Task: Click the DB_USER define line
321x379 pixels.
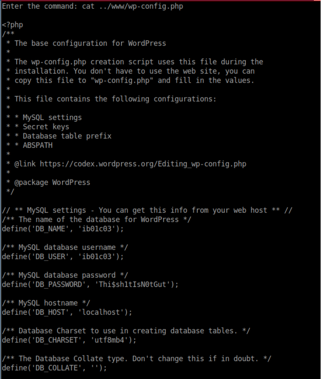Action: point(63,257)
